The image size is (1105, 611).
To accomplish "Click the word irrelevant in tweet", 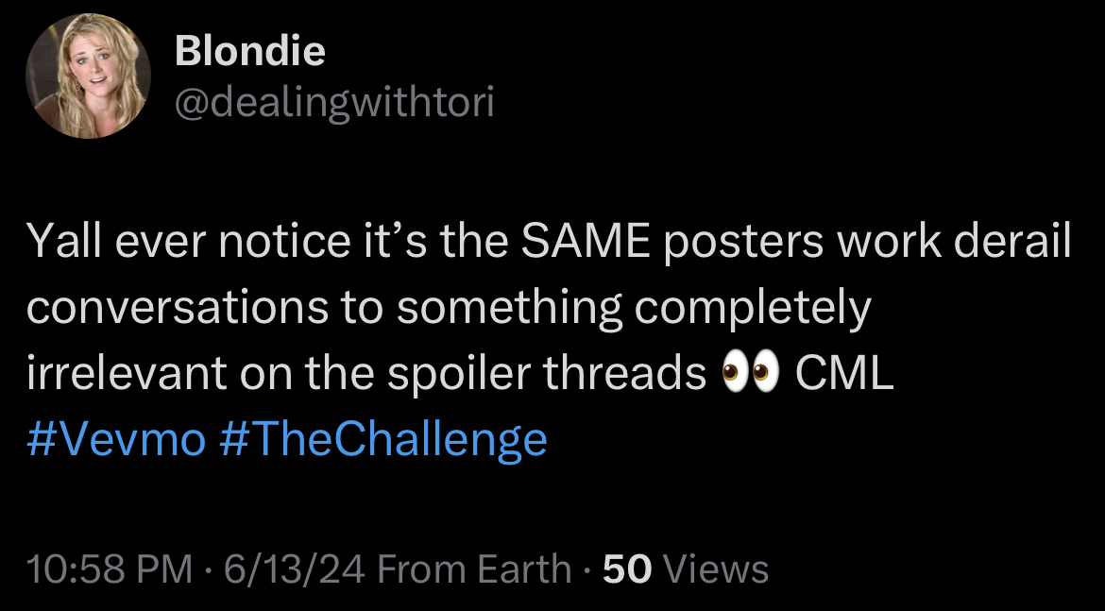I will [127, 373].
